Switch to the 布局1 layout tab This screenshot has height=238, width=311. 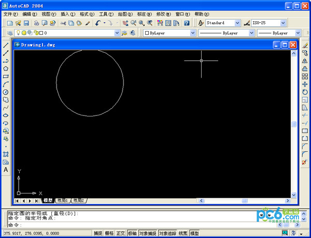[63, 200]
